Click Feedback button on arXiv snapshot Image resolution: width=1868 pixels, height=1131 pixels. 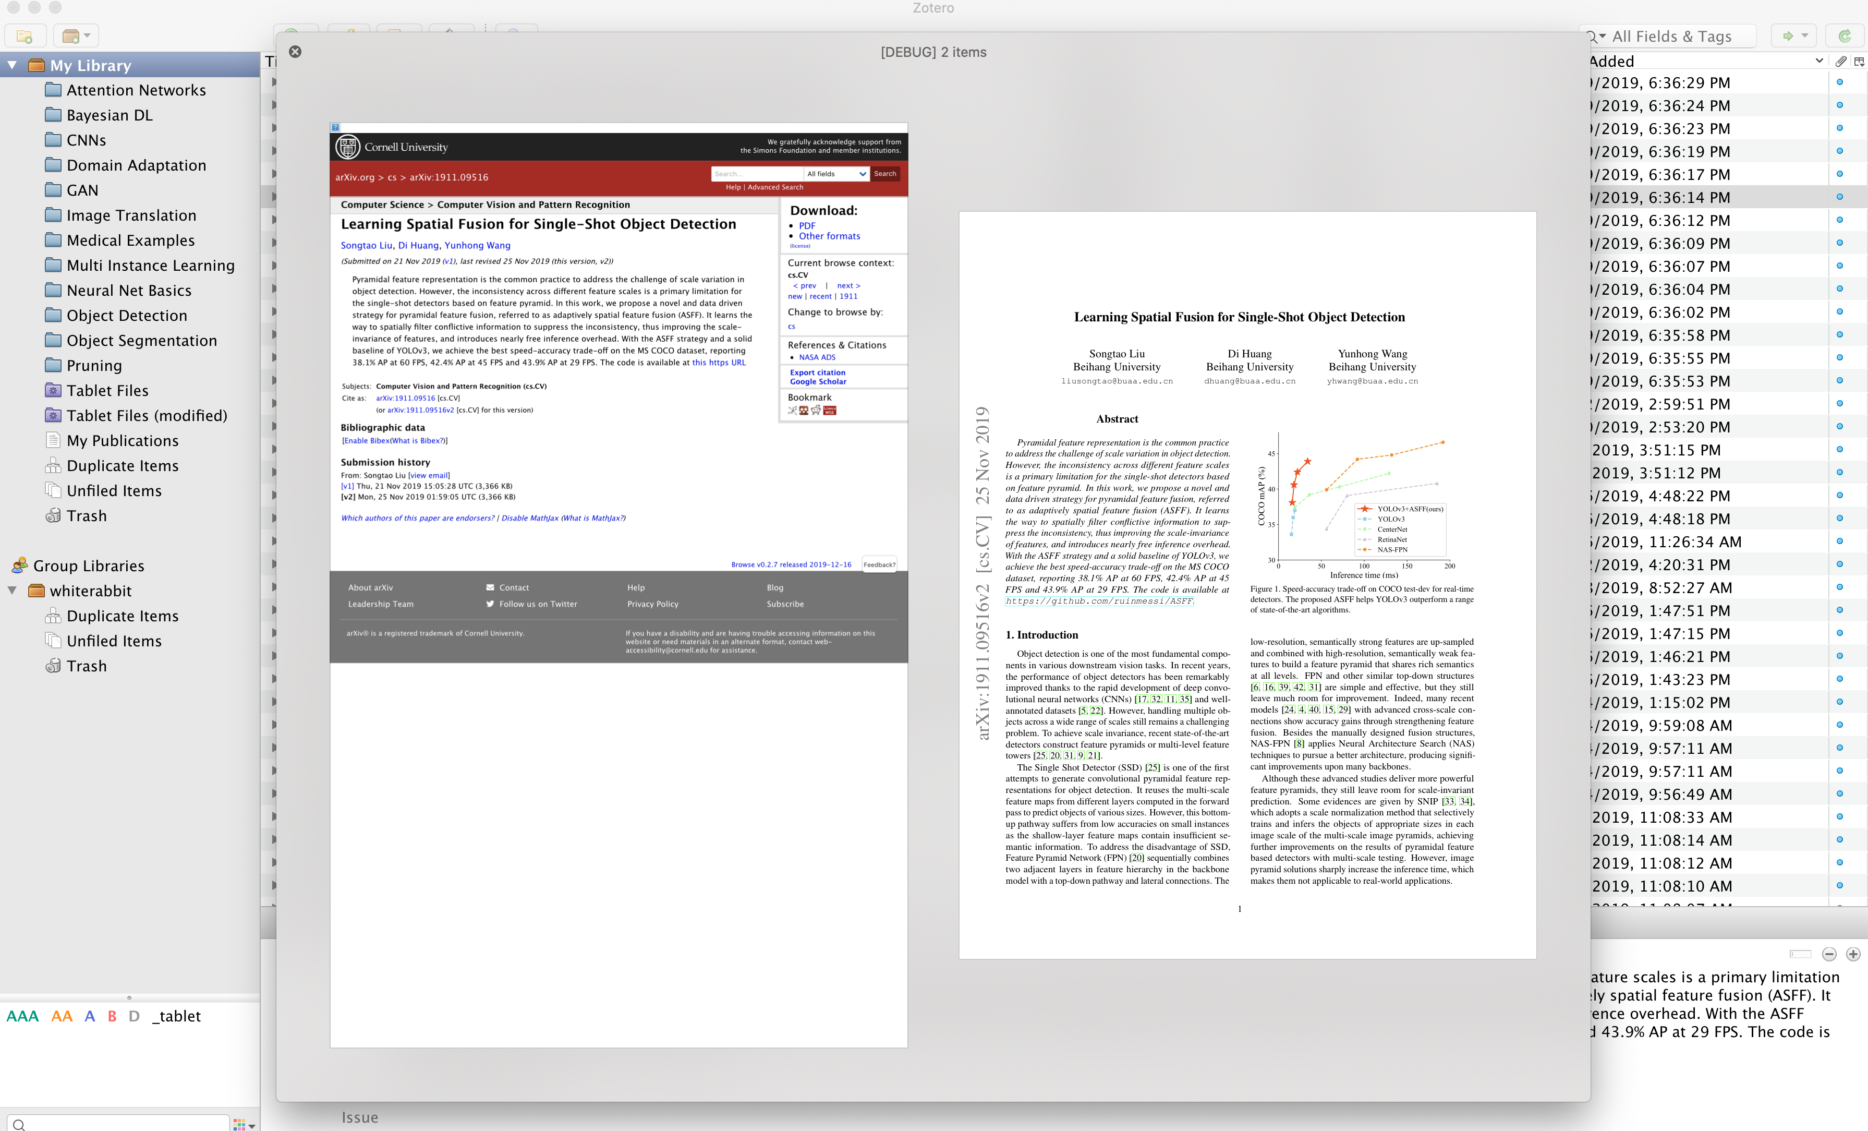879,564
